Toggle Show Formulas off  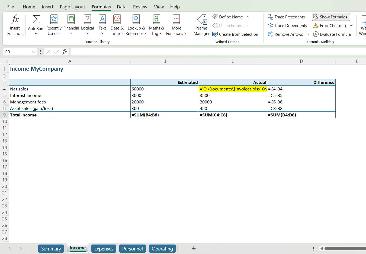[331, 17]
